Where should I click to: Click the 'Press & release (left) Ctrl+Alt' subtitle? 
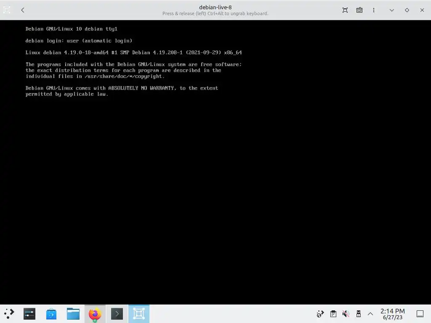click(x=215, y=13)
